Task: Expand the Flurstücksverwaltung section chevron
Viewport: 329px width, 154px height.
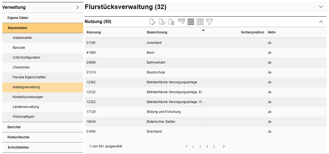Action: click(321, 7)
